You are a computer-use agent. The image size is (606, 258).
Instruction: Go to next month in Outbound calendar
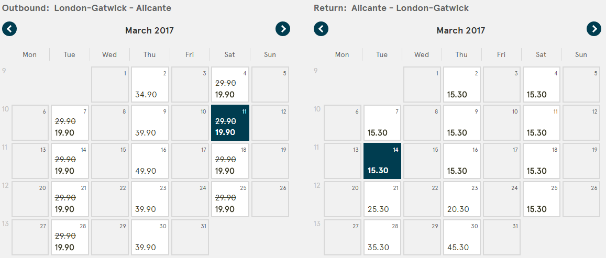point(283,29)
